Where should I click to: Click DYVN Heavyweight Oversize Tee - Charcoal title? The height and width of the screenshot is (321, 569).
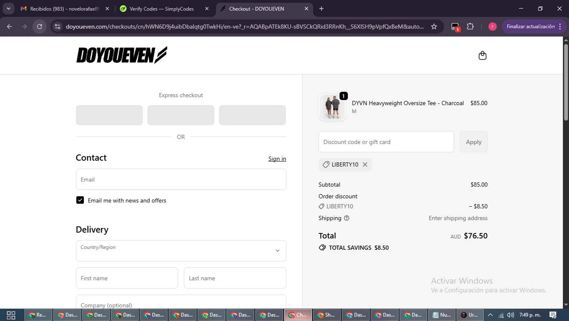(x=408, y=103)
